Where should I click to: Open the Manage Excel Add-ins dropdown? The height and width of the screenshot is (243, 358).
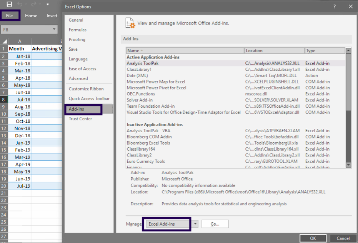click(195, 224)
